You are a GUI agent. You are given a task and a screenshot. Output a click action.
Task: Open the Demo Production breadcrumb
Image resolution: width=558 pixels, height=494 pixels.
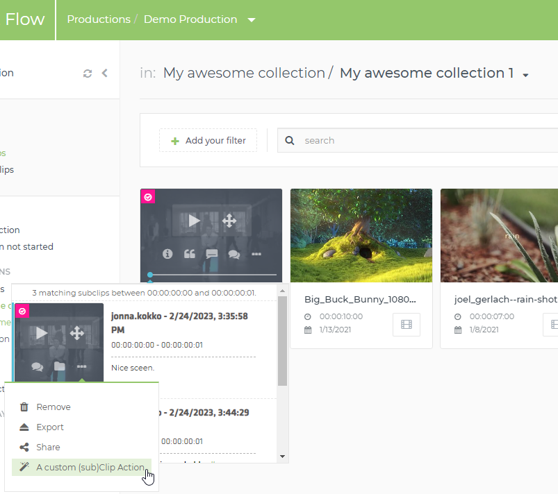point(190,19)
